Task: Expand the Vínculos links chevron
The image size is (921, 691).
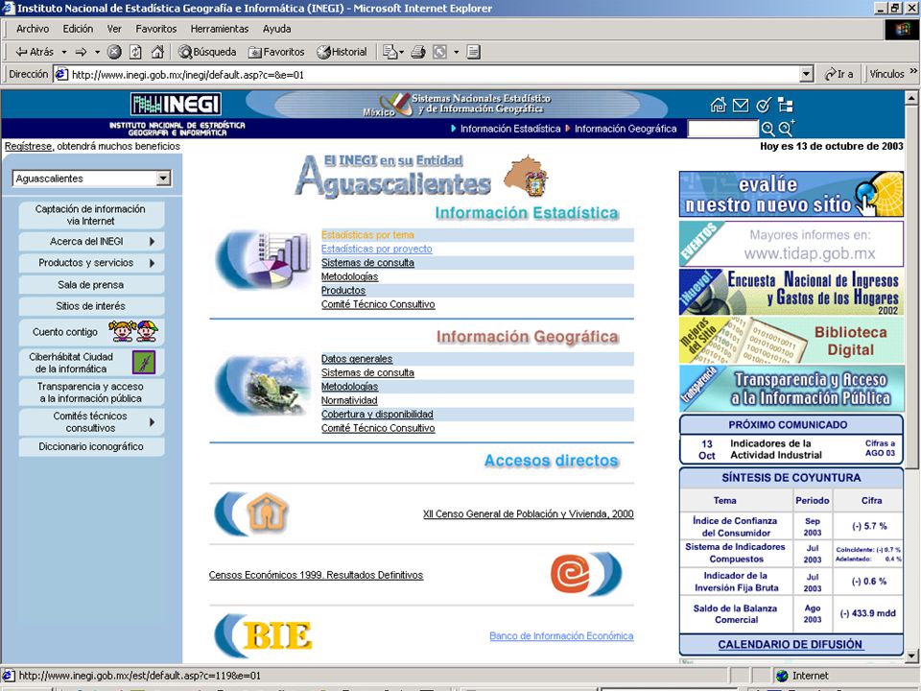Action: click(912, 71)
